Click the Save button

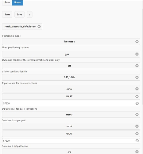tap(19, 14)
